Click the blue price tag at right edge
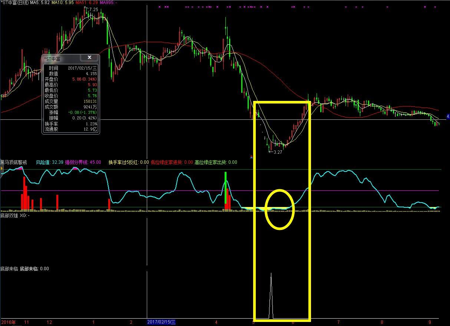 tap(448, 116)
